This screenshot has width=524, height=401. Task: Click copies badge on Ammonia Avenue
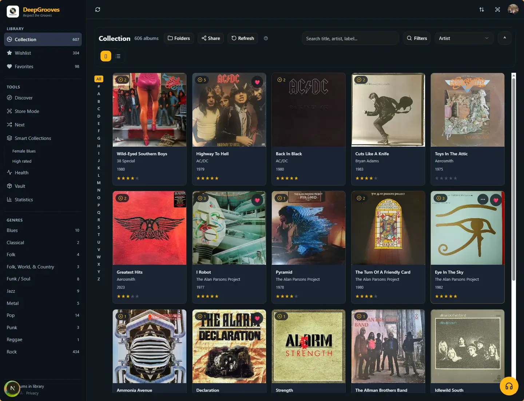(x=123, y=316)
